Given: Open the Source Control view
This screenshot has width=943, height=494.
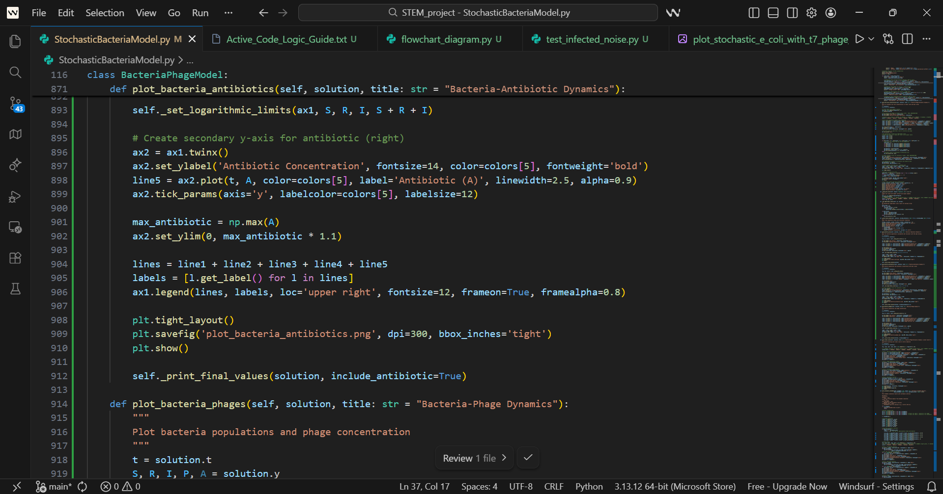Looking at the screenshot, I should click(15, 104).
